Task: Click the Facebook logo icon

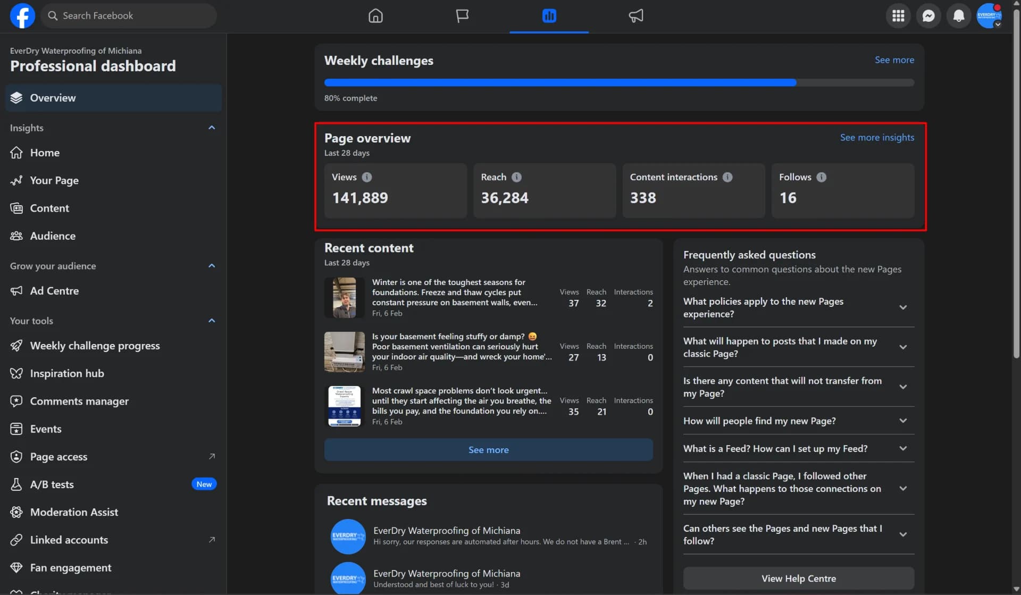Action: coord(22,15)
